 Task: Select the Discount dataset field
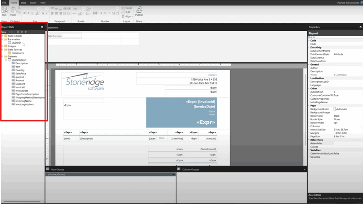(x=20, y=84)
